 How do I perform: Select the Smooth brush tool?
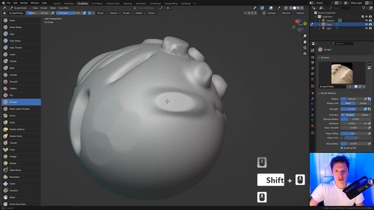coord(21,82)
